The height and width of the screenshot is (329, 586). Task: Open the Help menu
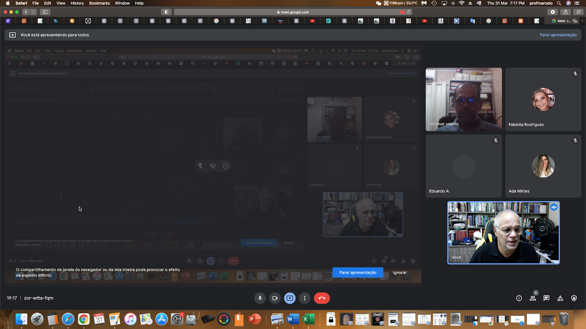coord(139,3)
